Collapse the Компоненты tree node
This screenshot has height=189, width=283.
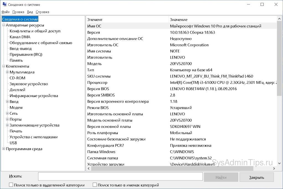coord(4,66)
